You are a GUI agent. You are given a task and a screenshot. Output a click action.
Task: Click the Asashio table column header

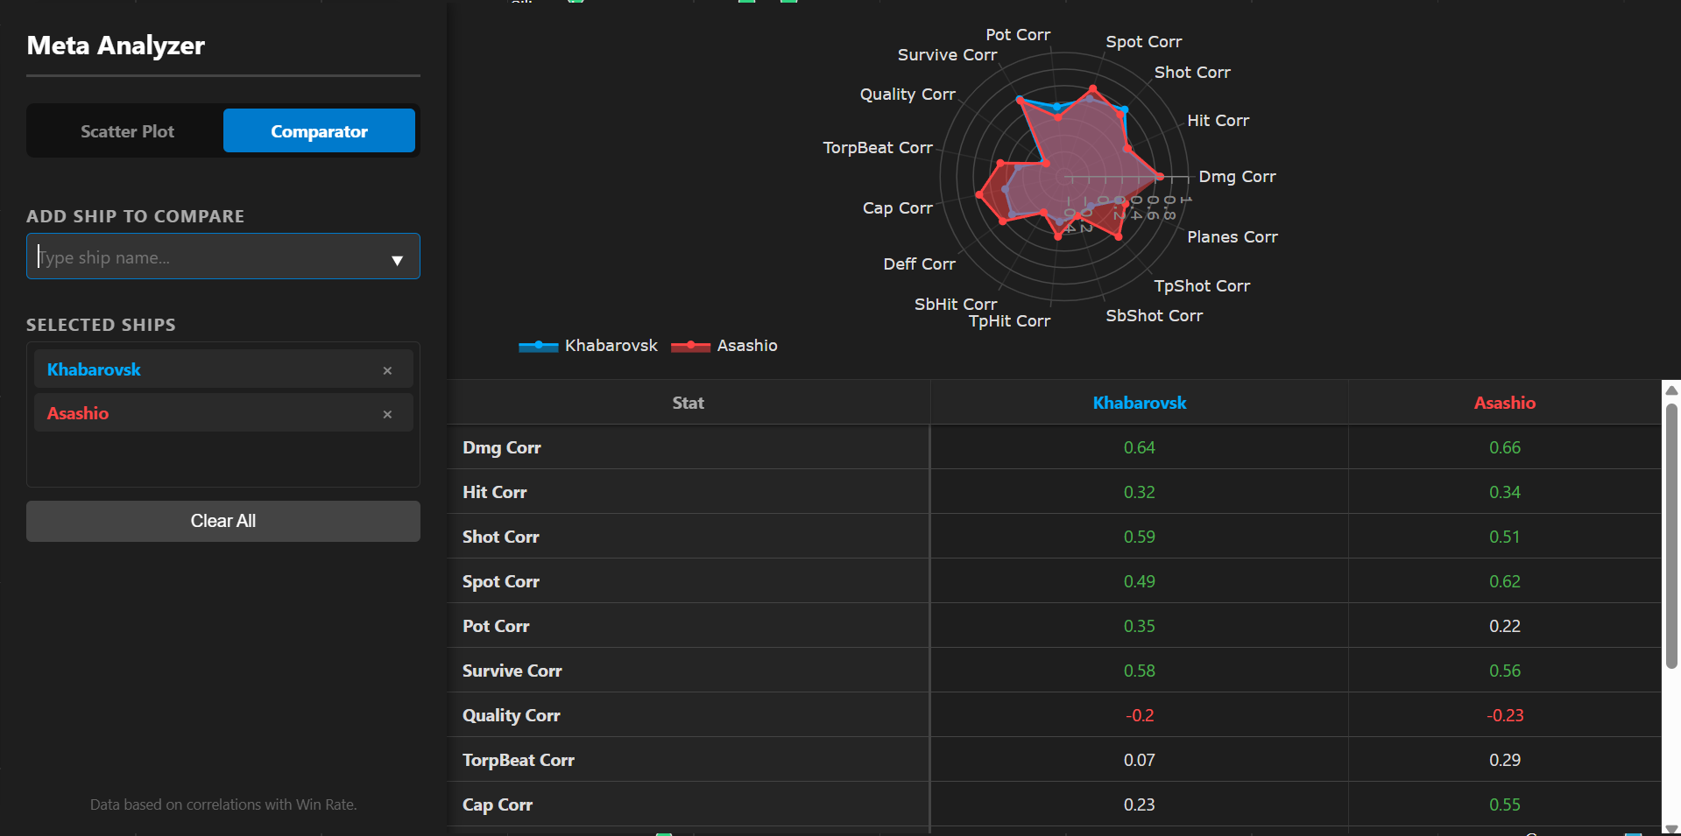(1504, 403)
